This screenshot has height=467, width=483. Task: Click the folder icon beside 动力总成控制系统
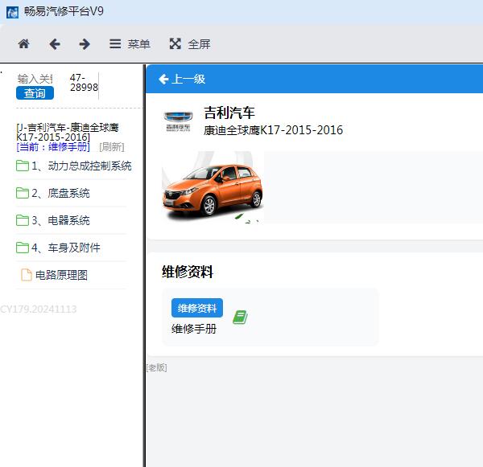coord(23,166)
